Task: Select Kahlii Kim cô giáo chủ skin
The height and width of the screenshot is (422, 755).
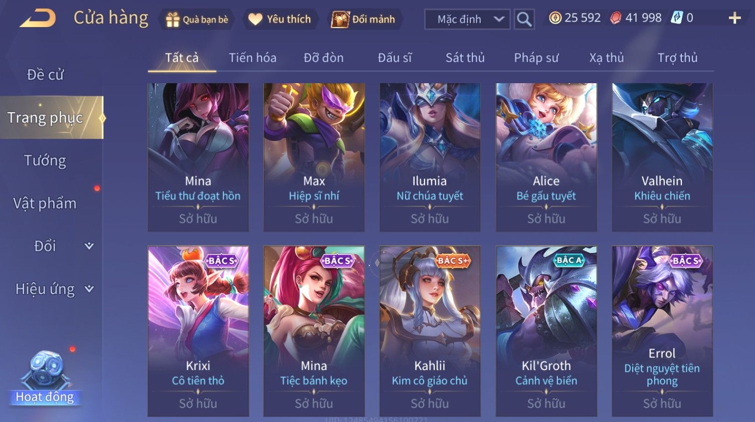Action: tap(430, 331)
